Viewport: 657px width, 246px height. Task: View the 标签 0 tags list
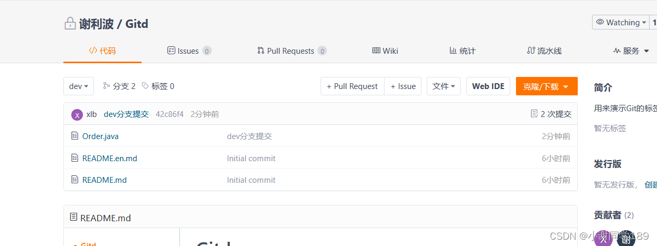(x=158, y=86)
